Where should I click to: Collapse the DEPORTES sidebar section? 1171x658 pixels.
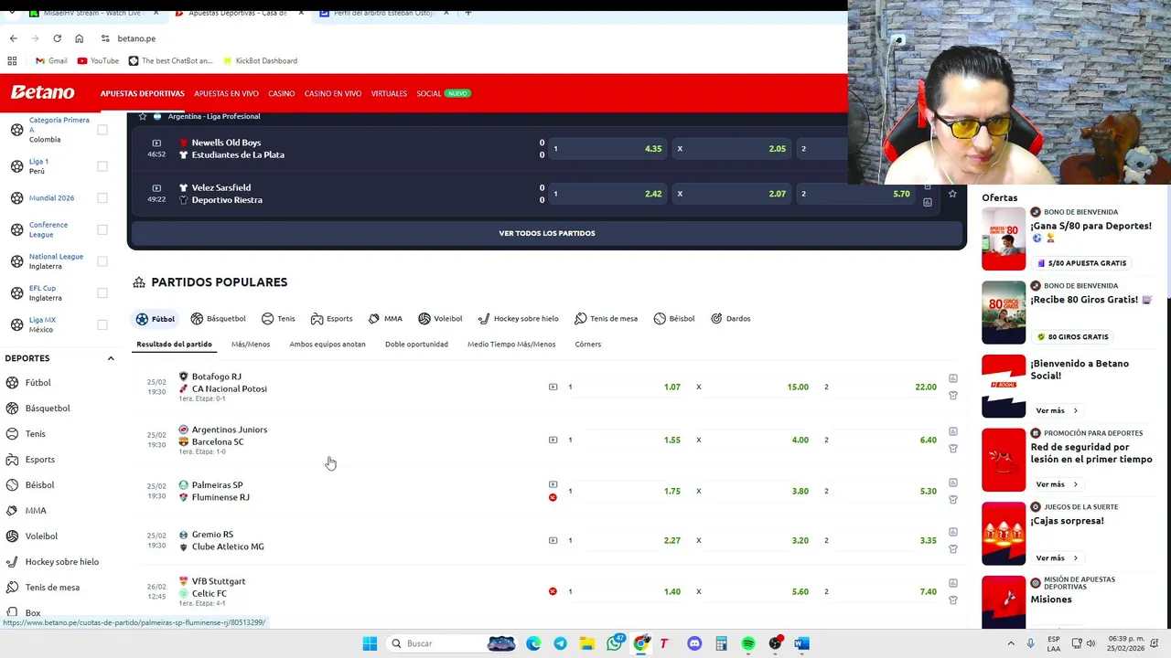pos(111,358)
